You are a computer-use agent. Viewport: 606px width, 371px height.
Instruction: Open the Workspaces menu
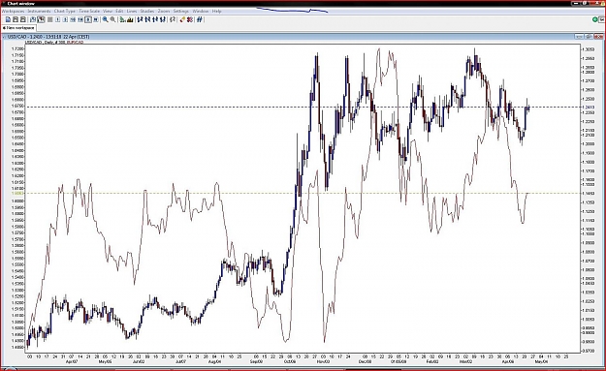[14, 12]
